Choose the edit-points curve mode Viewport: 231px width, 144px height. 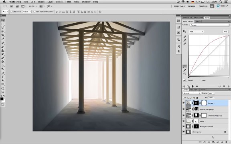pyautogui.click(x=184, y=66)
